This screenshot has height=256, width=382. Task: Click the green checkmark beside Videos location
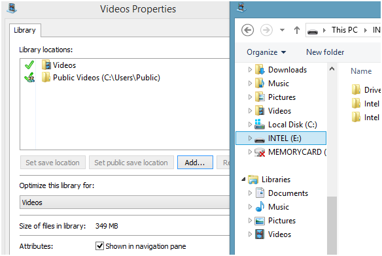29,65
